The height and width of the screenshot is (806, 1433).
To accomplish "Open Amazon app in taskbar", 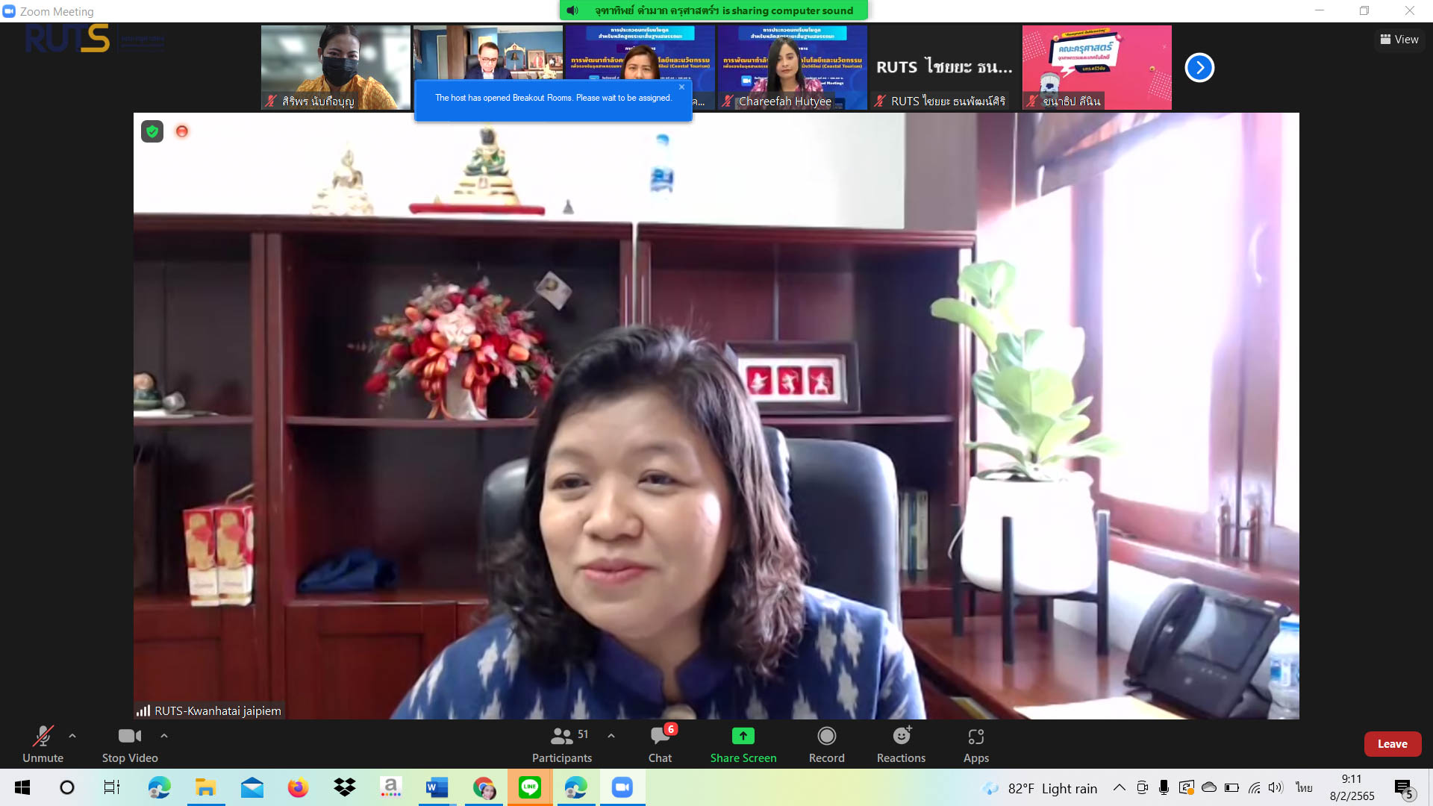I will click(390, 787).
